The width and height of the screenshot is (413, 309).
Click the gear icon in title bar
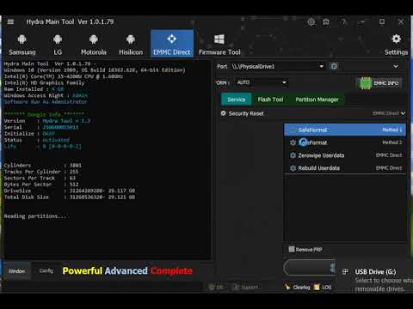coord(311,21)
